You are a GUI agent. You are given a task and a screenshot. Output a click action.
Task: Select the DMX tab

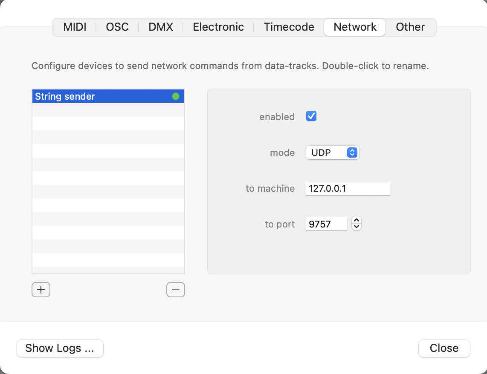(x=161, y=27)
